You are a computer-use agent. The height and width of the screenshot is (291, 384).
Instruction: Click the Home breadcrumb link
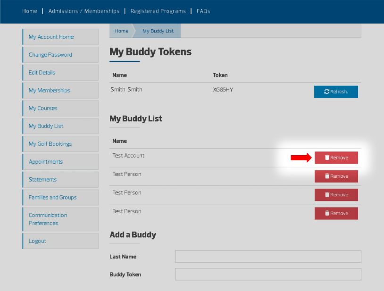point(121,31)
